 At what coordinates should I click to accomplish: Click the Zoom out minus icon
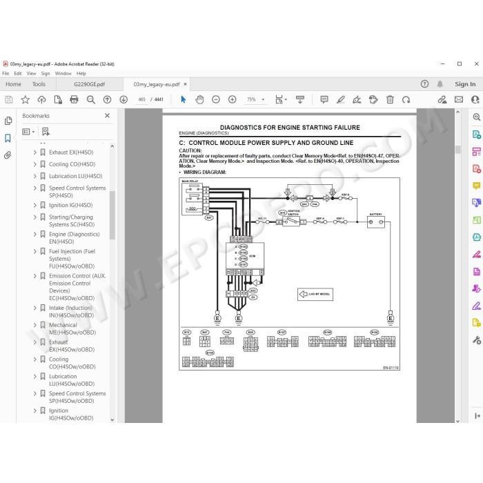tap(216, 99)
